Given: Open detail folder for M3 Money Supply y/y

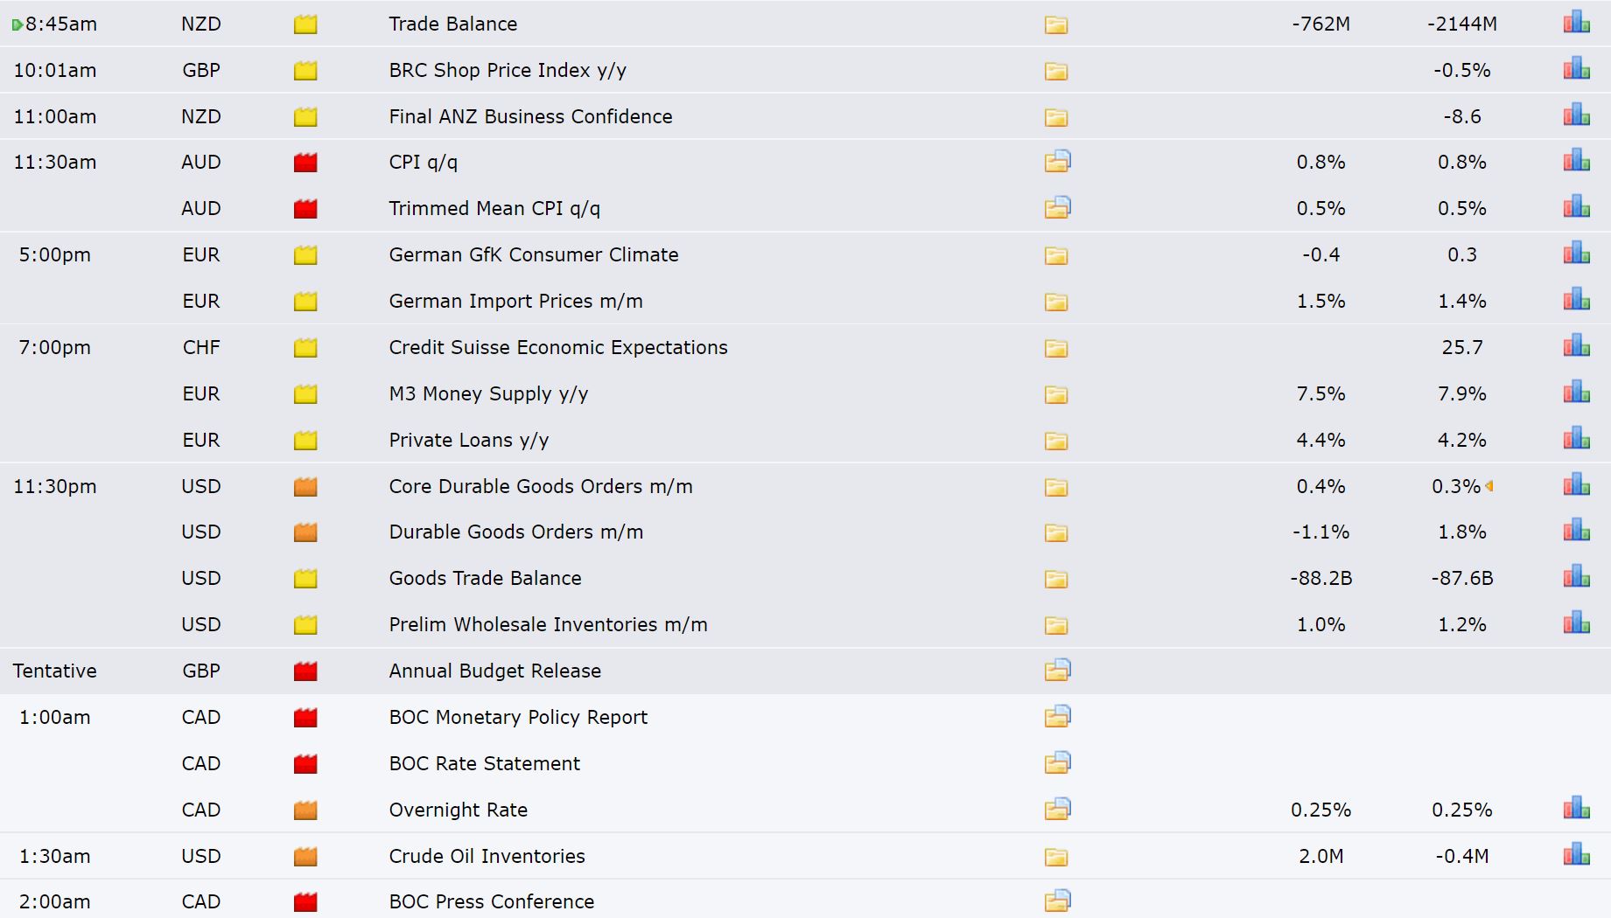Looking at the screenshot, I should pos(1056,394).
